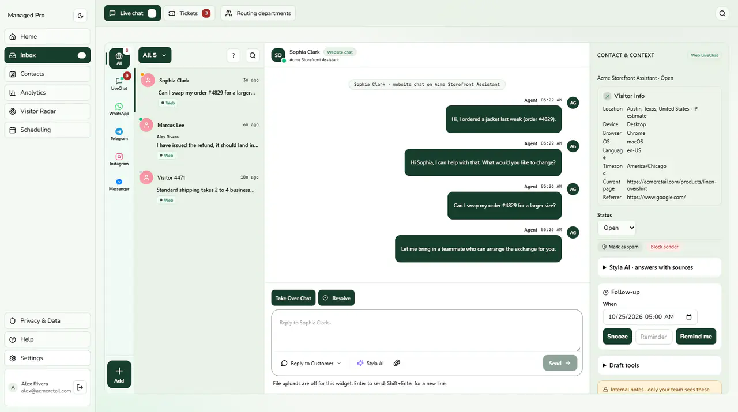Open the conversation list search icon

[253, 55]
